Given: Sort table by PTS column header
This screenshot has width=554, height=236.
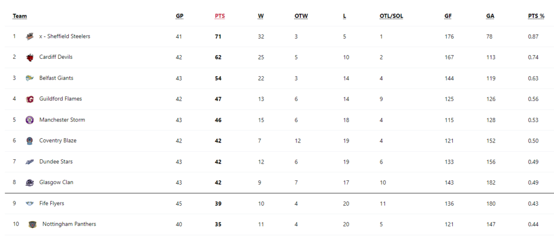Looking at the screenshot, I should click(x=220, y=16).
